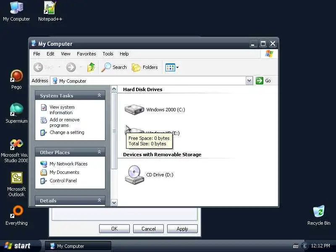Viewport: 336px width, 252px height.
Task: Open the File menu
Action: pyautogui.click(x=37, y=54)
